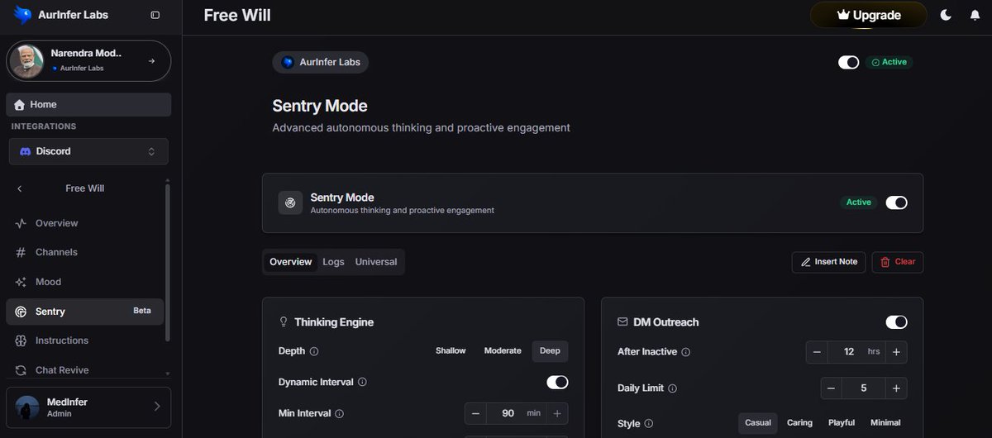This screenshot has height=438, width=992.
Task: Collapse the sidebar with panel icon
Action: [x=155, y=15]
